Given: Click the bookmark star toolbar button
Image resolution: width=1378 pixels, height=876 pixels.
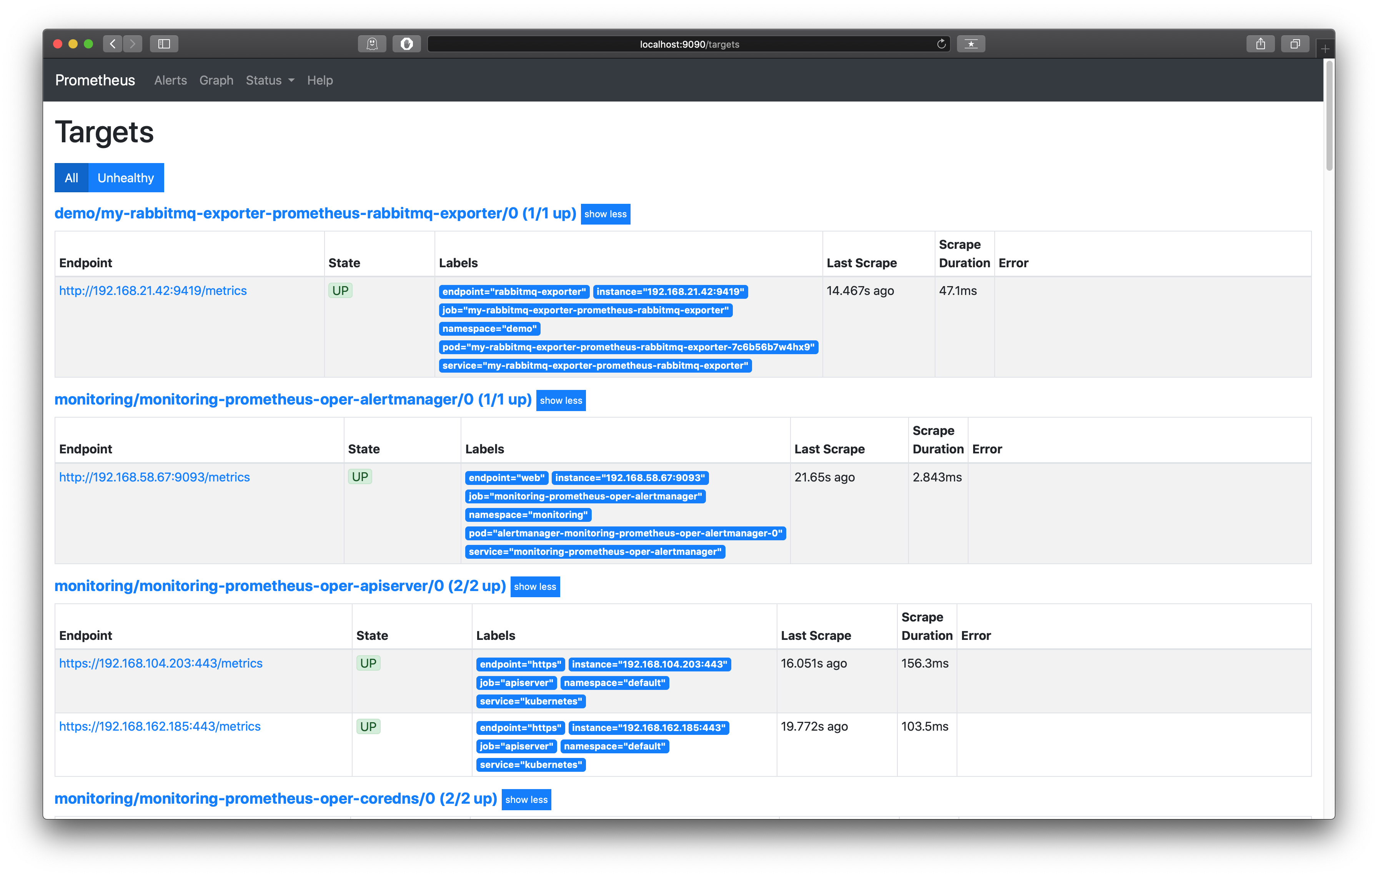Looking at the screenshot, I should pos(970,44).
